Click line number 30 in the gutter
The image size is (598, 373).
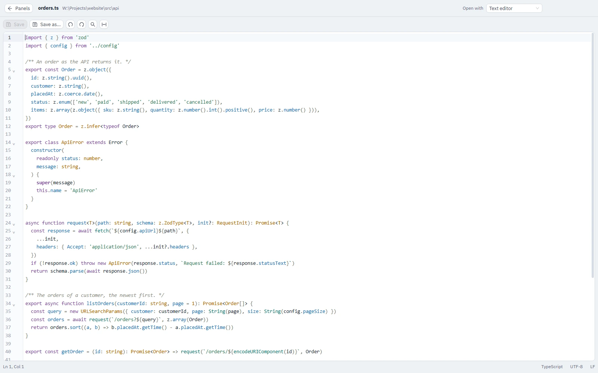(8, 271)
